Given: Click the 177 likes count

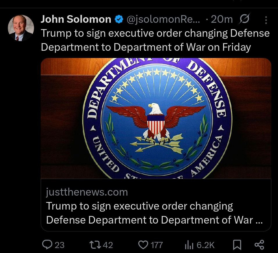Looking at the screenshot, I should click(157, 245).
